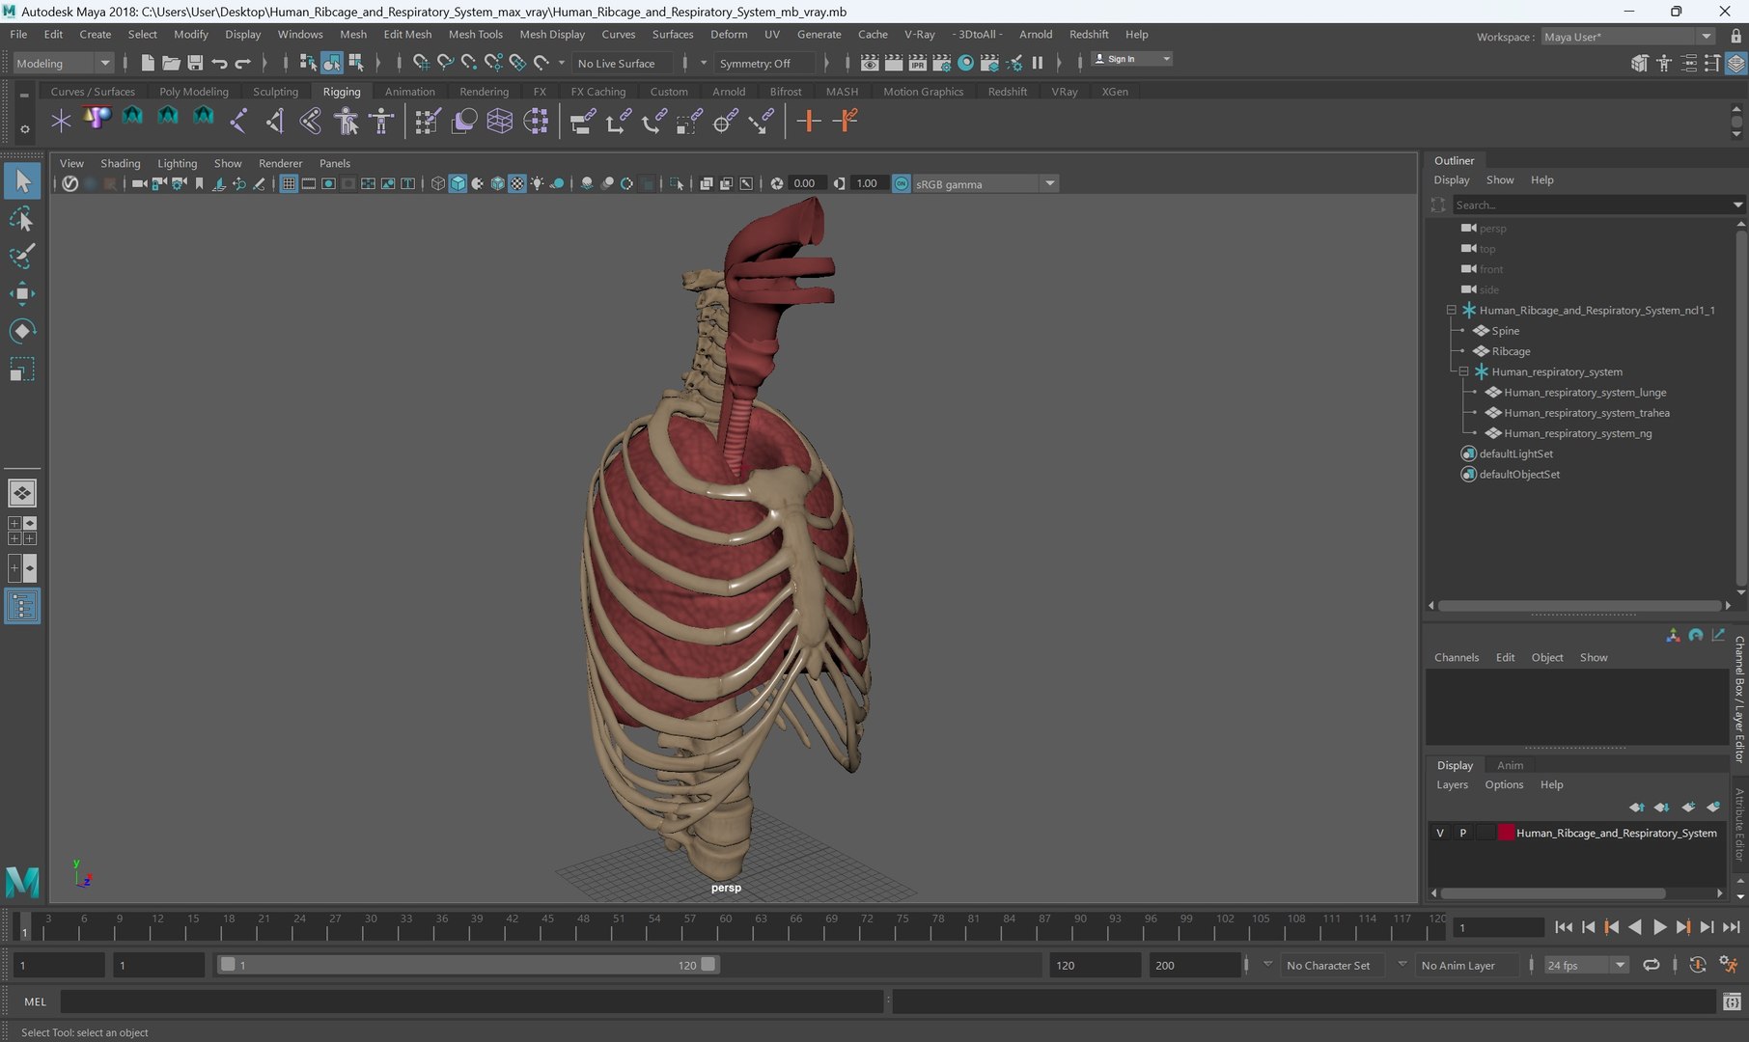1749x1042 pixels.
Task: Open the Outliner layout quick button
Action: click(22, 606)
